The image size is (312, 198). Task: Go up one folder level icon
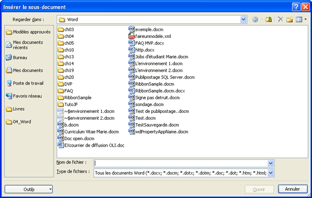click(x=269, y=19)
